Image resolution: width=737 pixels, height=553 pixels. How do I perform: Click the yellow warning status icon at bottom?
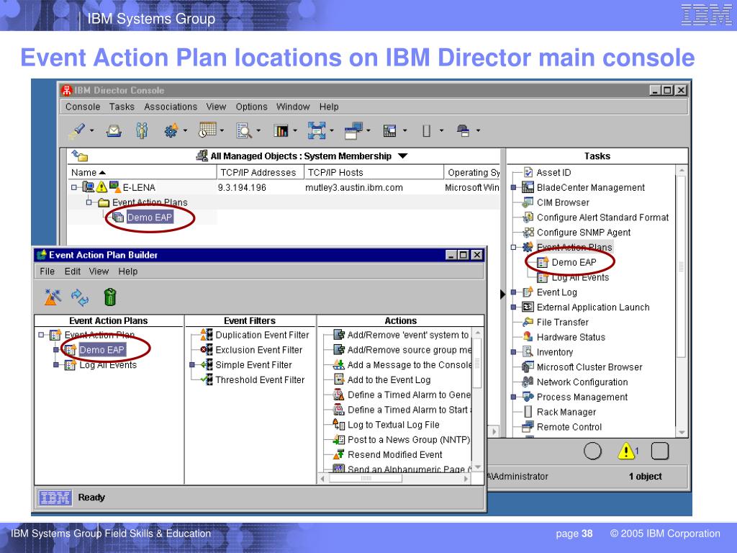(626, 451)
